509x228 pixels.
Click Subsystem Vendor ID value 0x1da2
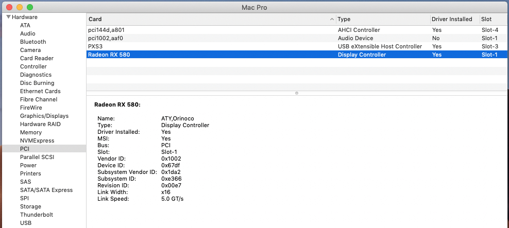tap(171, 172)
